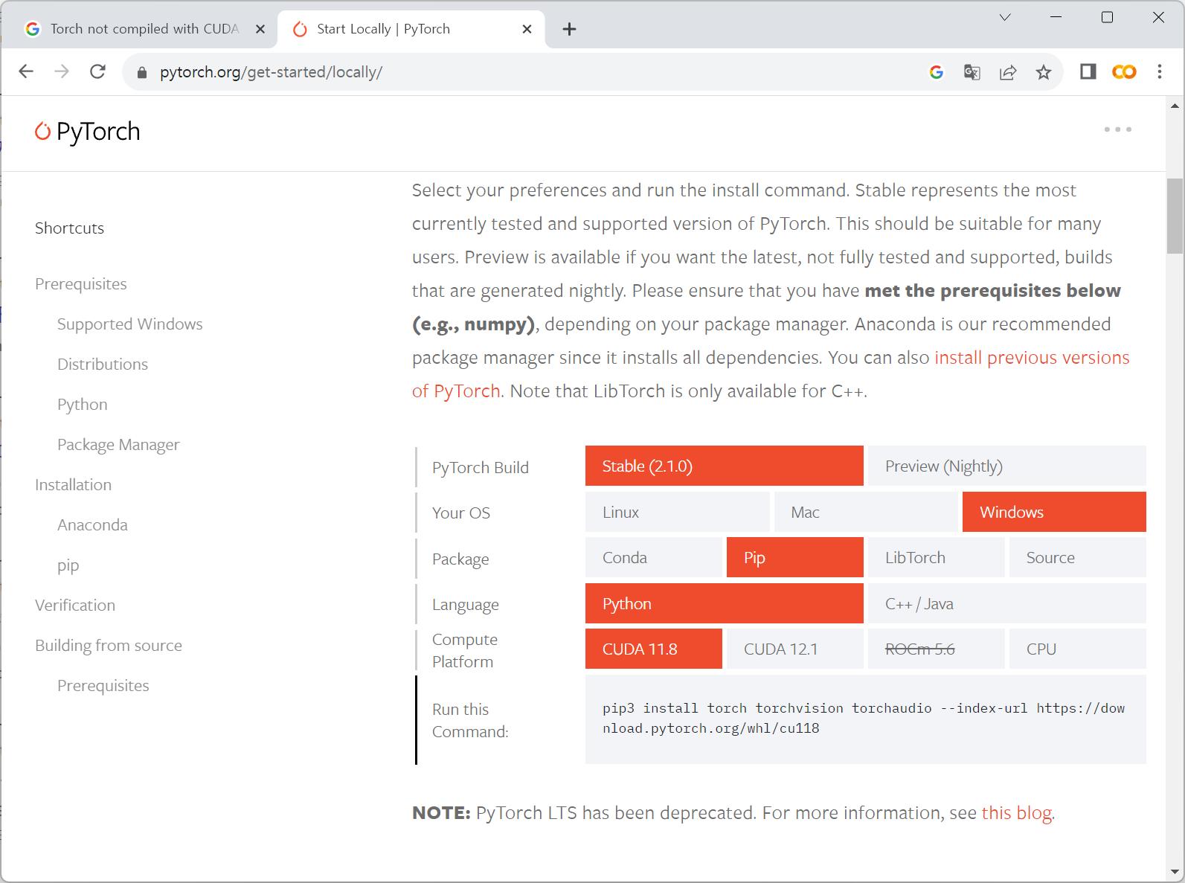Click the PyTorch logo
The width and height of the screenshot is (1185, 883).
point(87,132)
